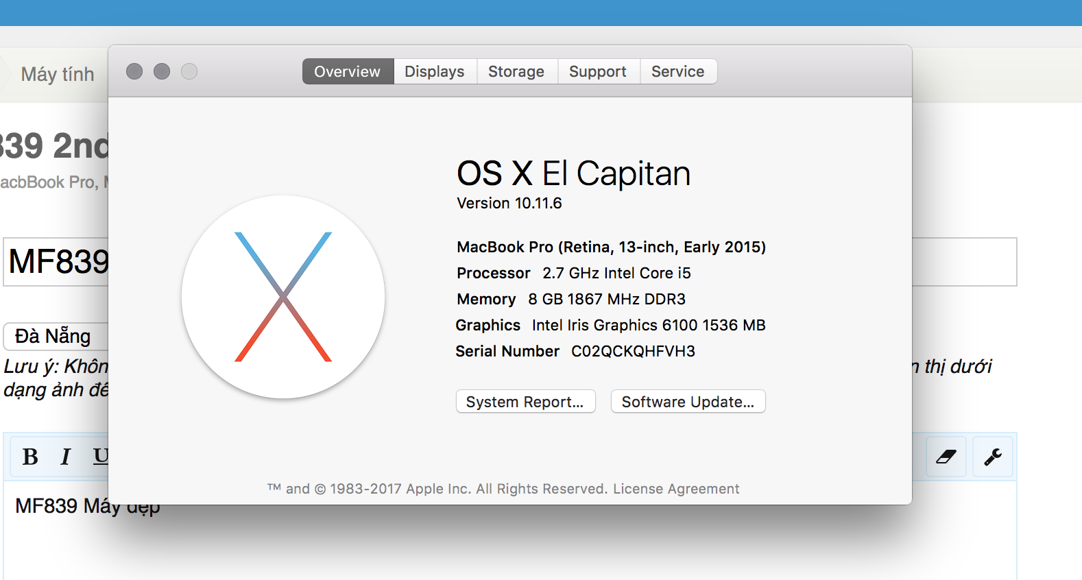Toggle bold formatting in editor toolbar
The height and width of the screenshot is (580, 1082).
click(30, 457)
